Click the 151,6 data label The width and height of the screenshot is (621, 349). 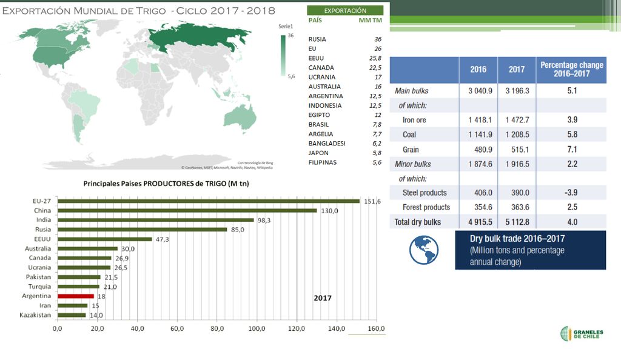tap(372, 201)
